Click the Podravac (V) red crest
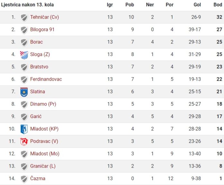 [x=24, y=142]
